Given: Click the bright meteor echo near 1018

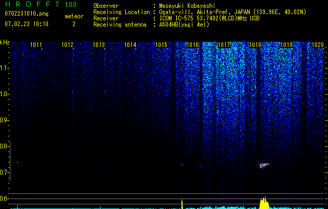Looking at the screenshot, I should (264, 166).
